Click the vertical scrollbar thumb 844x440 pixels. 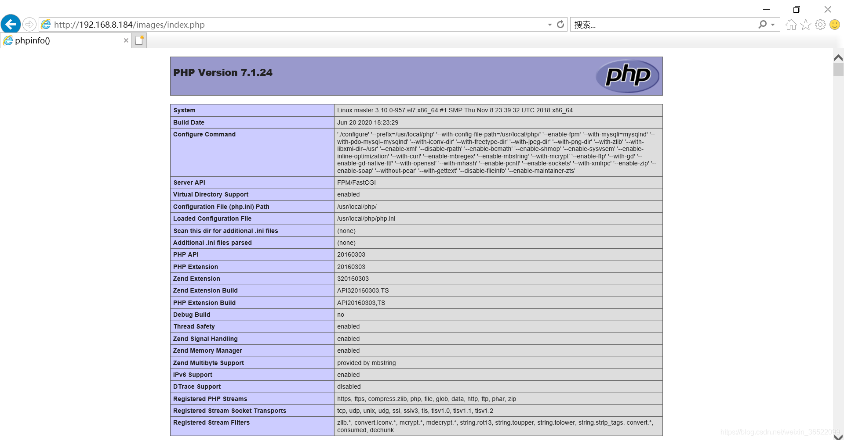838,70
